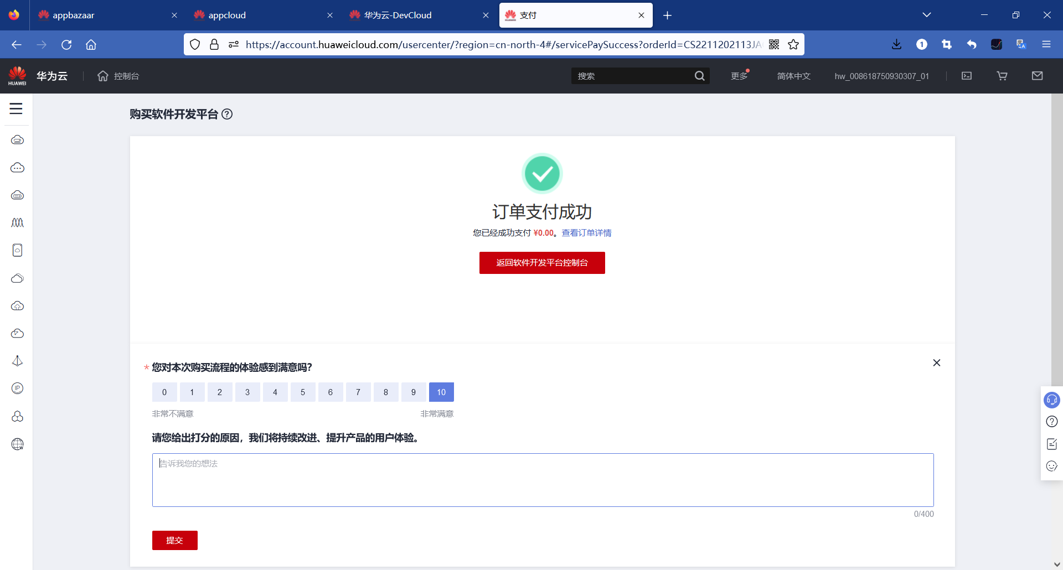Select satisfaction score 10

[x=441, y=392]
